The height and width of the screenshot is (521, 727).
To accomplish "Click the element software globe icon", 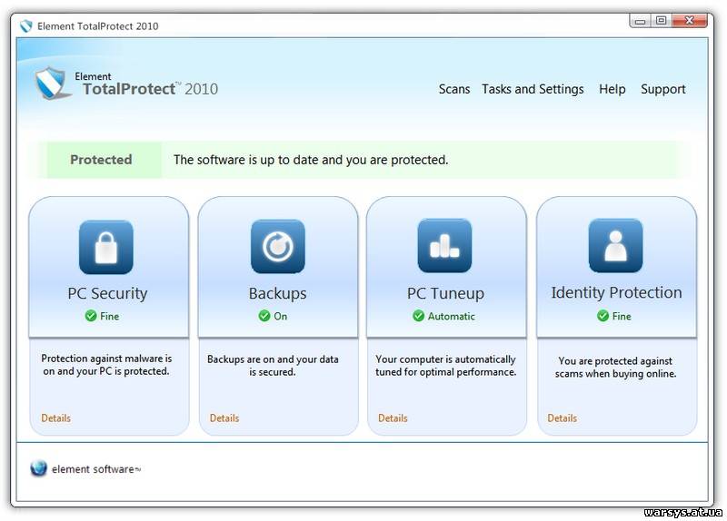I will point(38,468).
